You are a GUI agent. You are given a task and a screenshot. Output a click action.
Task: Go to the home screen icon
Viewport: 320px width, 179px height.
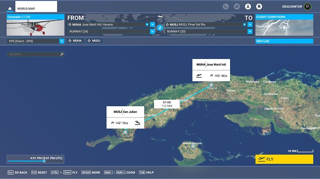click(x=10, y=8)
